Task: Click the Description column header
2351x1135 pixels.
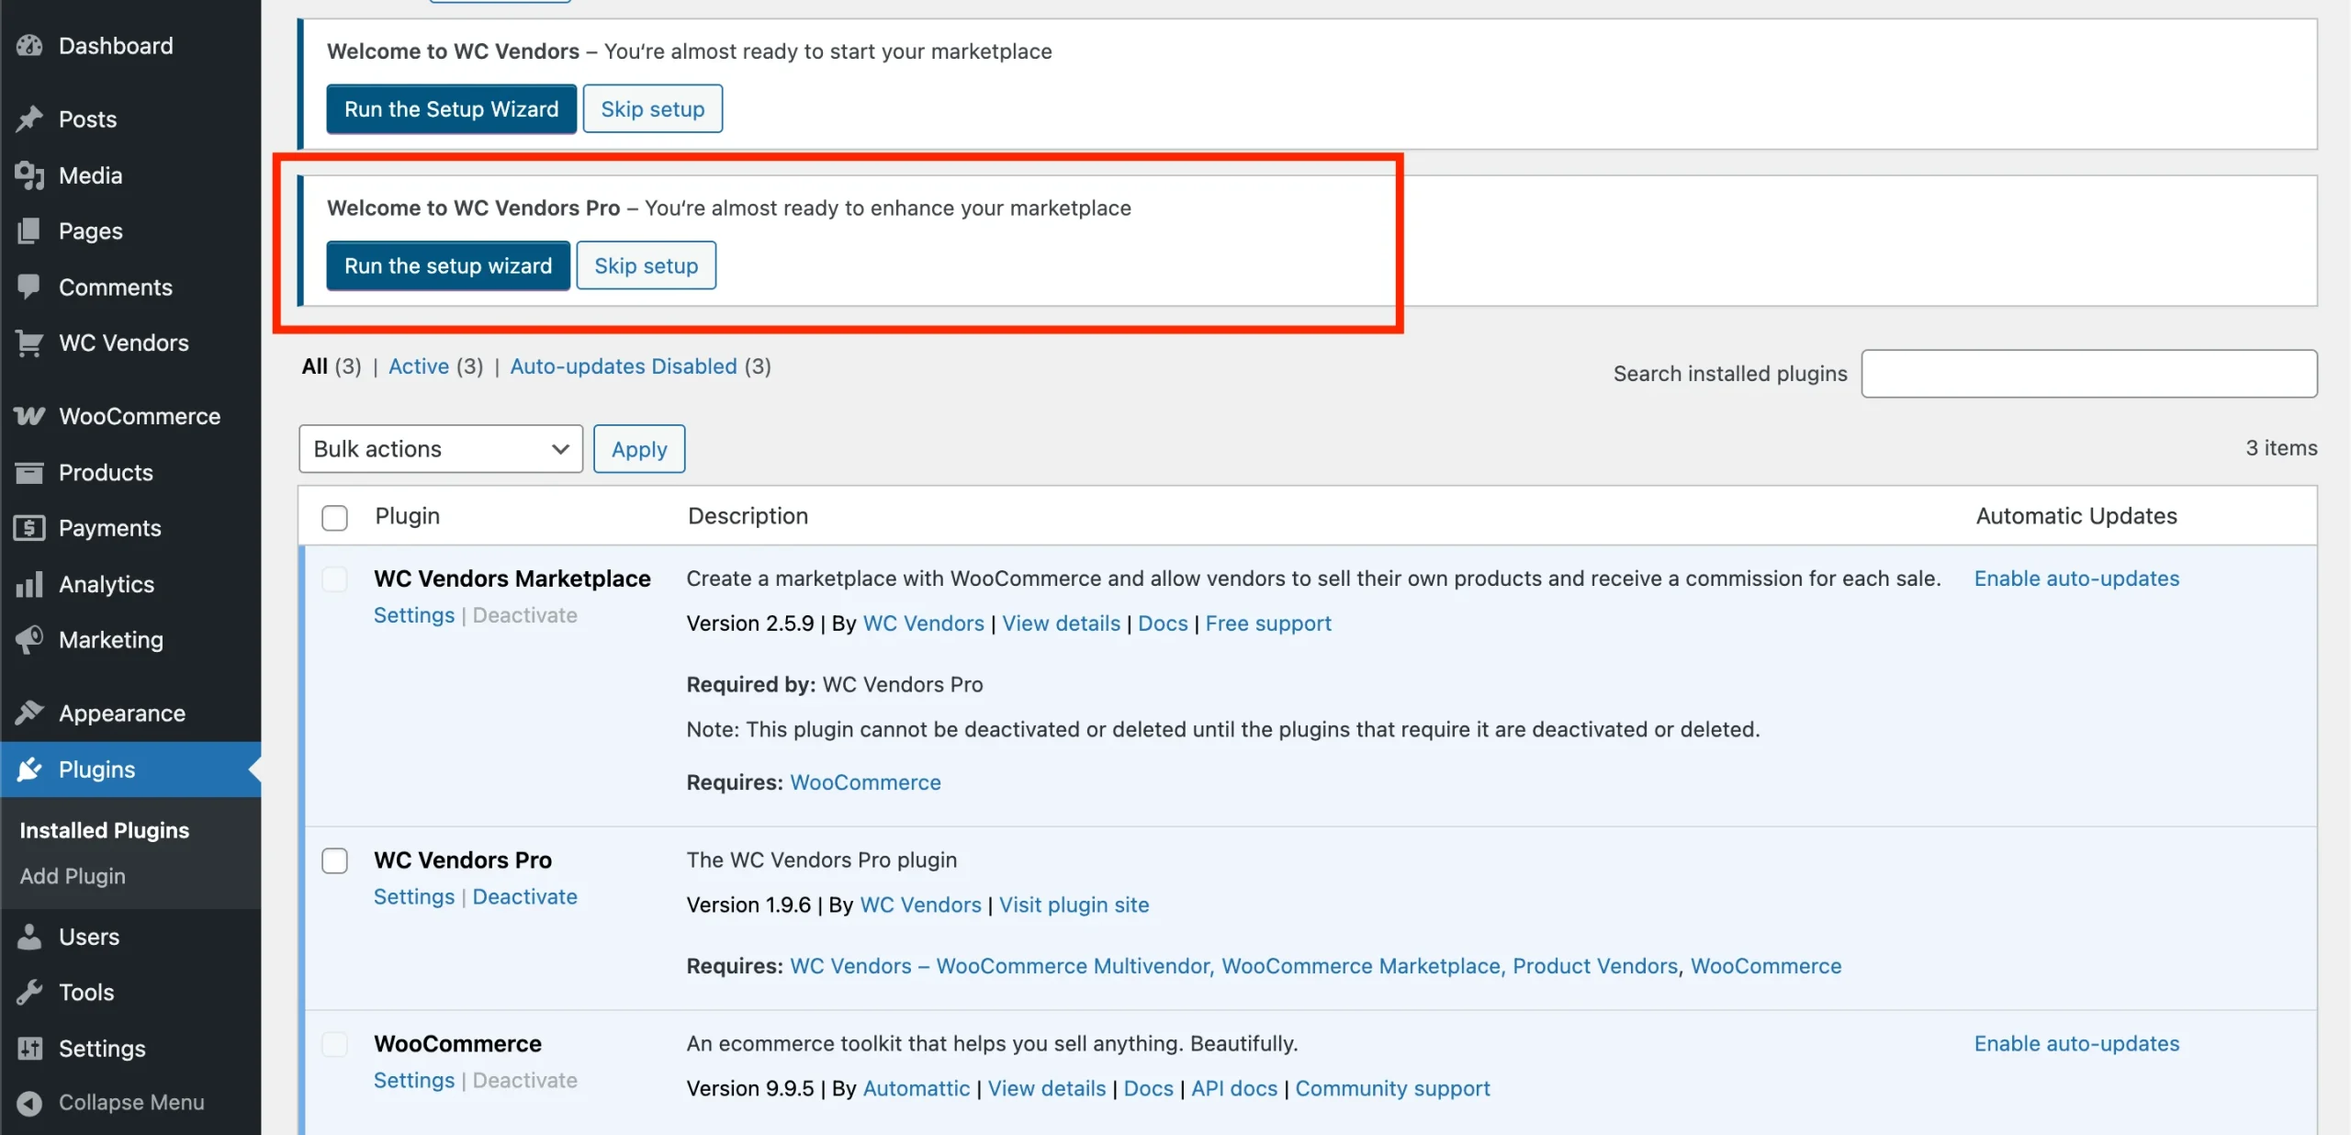Action: coord(748,517)
